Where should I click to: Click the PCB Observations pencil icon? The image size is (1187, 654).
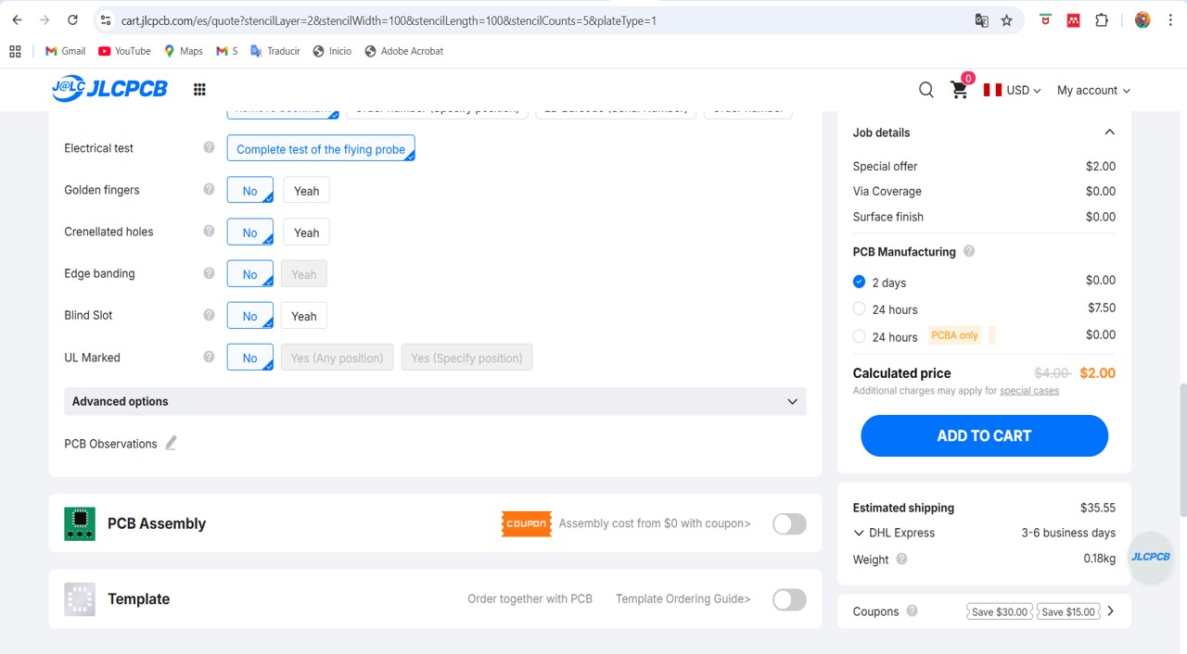click(171, 444)
